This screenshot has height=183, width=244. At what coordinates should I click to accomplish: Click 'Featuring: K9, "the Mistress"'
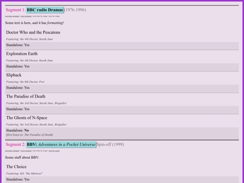click(x=24, y=174)
